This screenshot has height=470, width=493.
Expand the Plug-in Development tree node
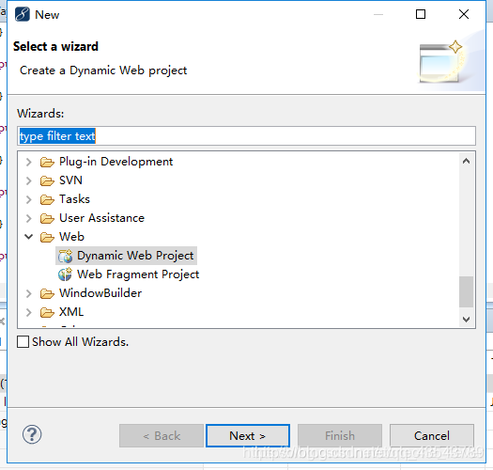pos(28,162)
